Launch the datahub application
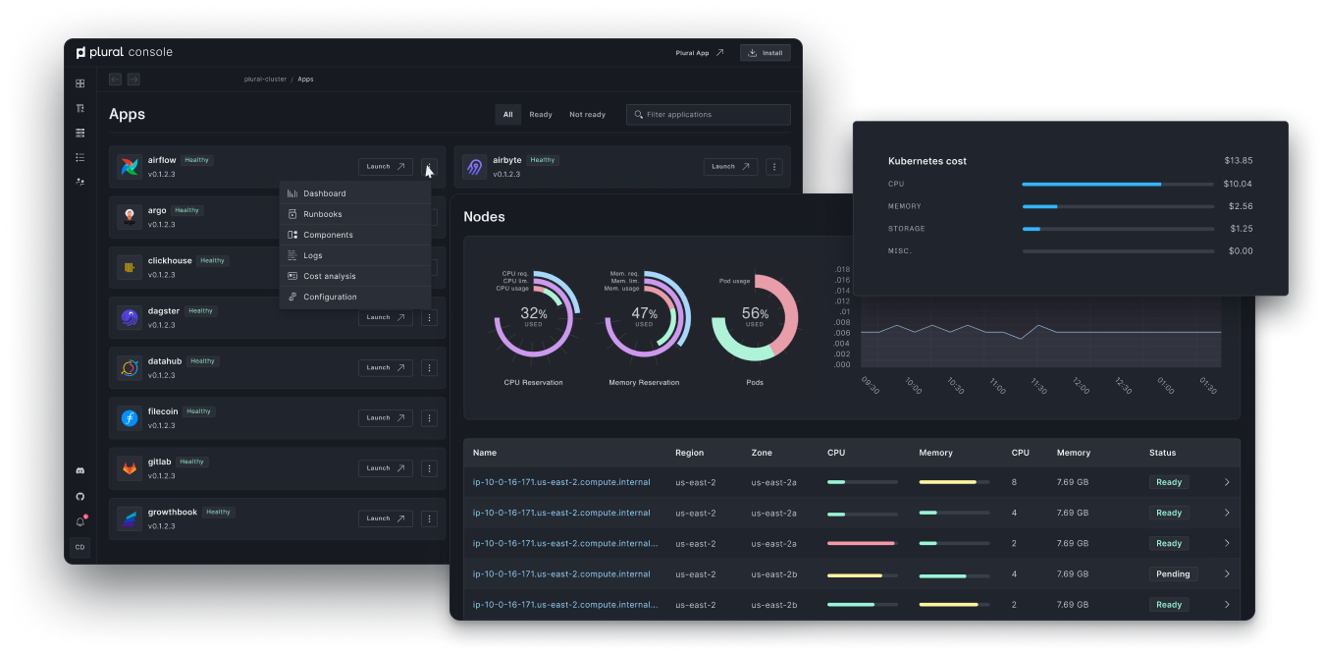The width and height of the screenshot is (1323, 653). point(386,367)
